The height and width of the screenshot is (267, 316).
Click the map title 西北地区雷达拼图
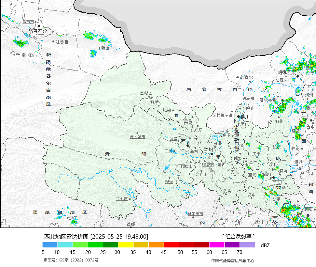pos(66,236)
